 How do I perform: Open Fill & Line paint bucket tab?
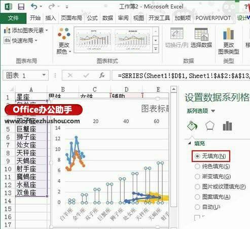(x=192, y=126)
